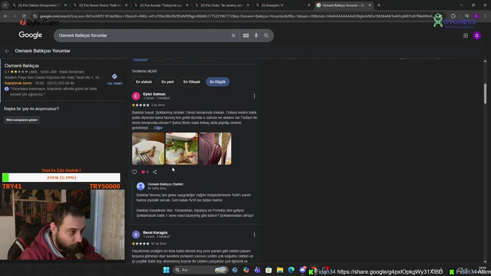Sort reviews by En yeni
Viewport: 491px width, 276px height.
point(168,82)
